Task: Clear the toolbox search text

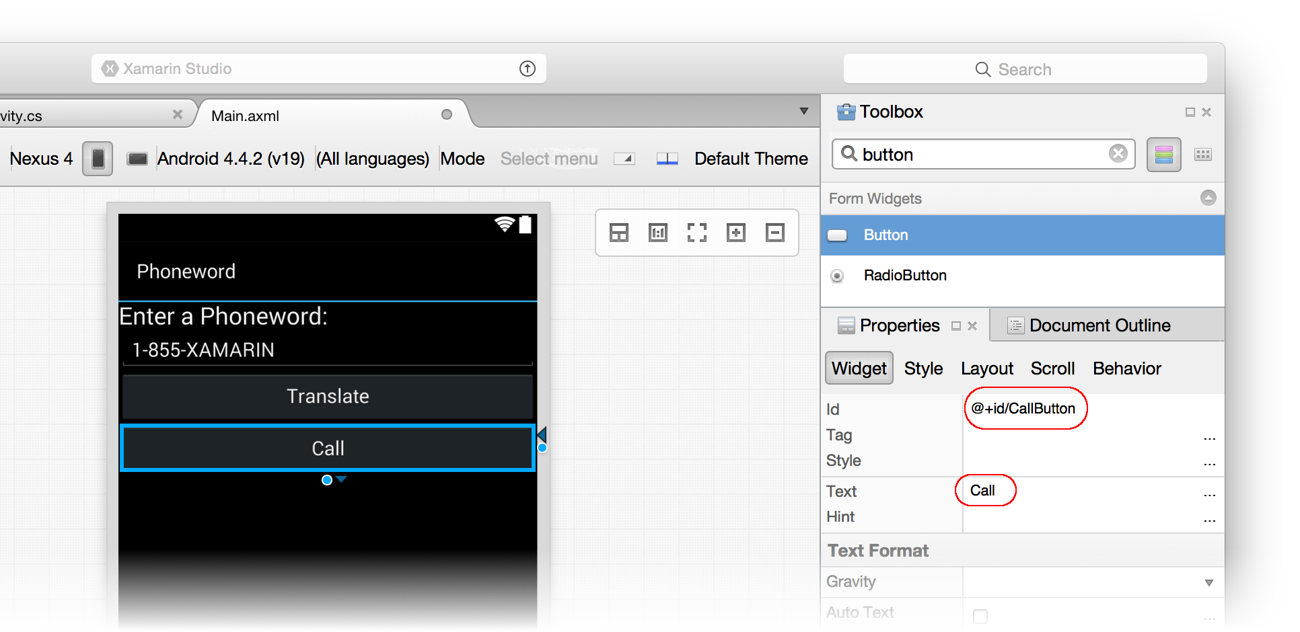Action: point(1118,154)
